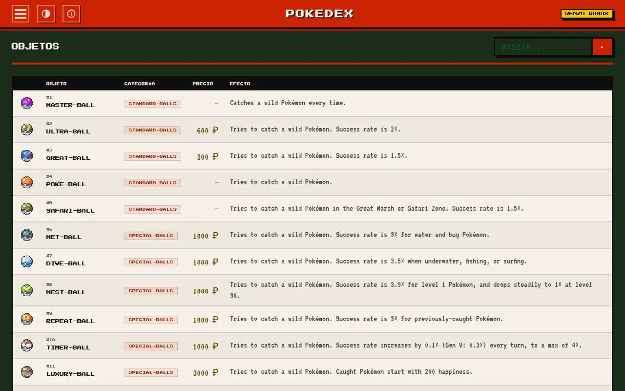Select the TIMER-BALL item name
Image resolution: width=625 pixels, height=391 pixels.
click(68, 348)
